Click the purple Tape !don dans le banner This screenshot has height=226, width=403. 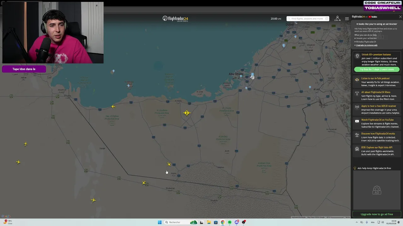[x=24, y=69]
